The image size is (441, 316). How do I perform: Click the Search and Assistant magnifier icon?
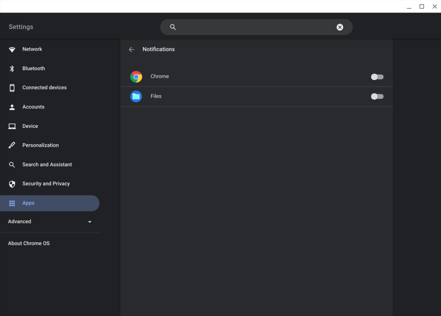12,165
